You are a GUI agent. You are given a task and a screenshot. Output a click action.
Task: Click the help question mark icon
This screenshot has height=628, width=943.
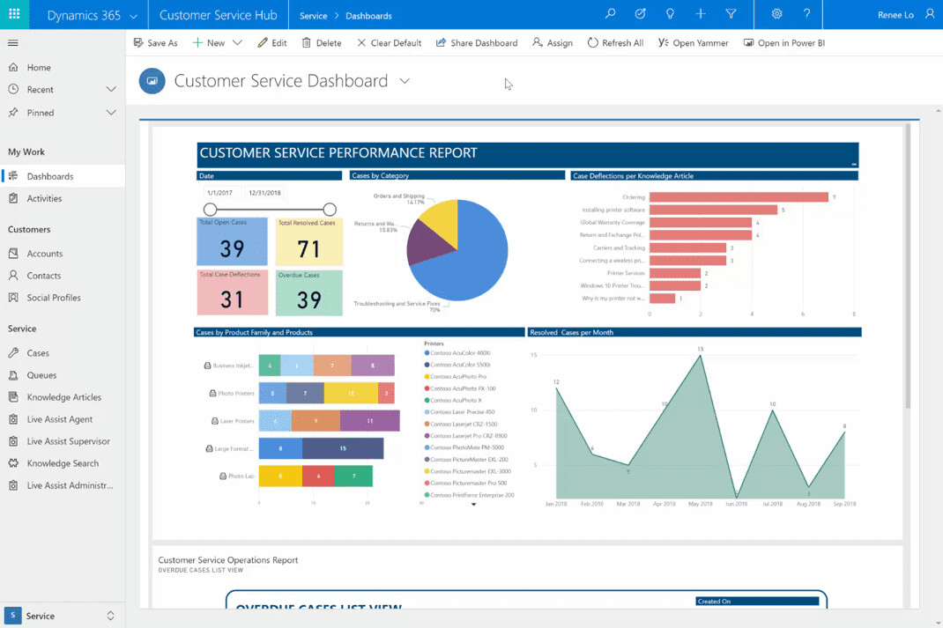[x=807, y=14]
